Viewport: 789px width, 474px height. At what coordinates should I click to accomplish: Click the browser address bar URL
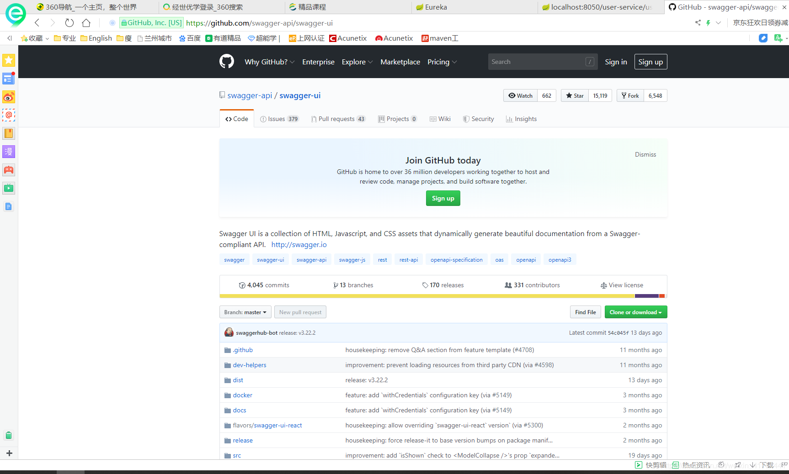[x=259, y=23]
